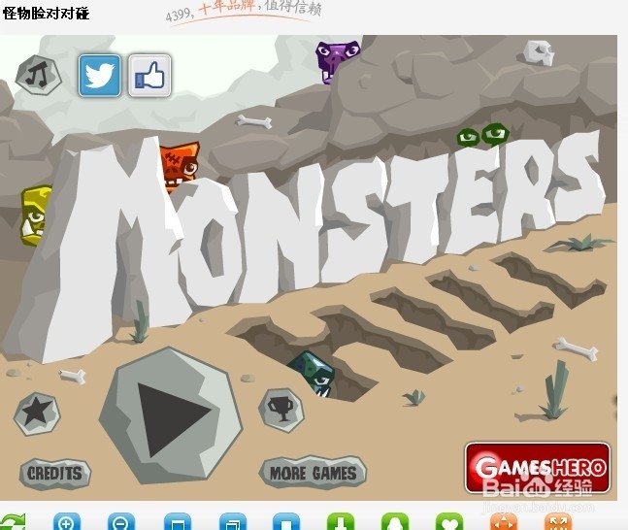This screenshot has width=628, height=530.
Task: Open the MORE GAMES stone button
Action: 313,473
